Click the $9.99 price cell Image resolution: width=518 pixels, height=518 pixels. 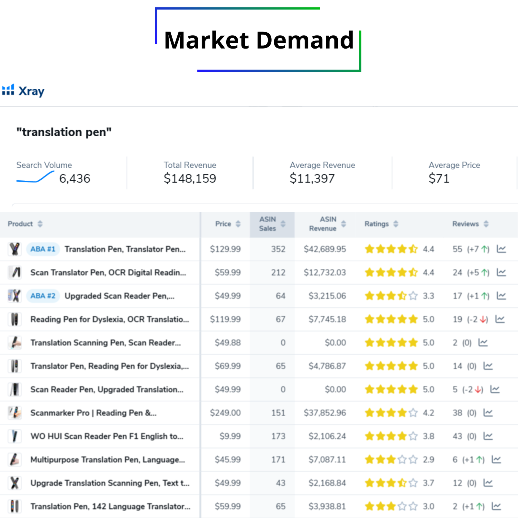(x=230, y=436)
